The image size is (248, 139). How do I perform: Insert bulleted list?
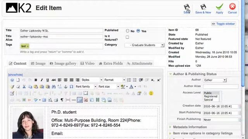(x=135, y=80)
